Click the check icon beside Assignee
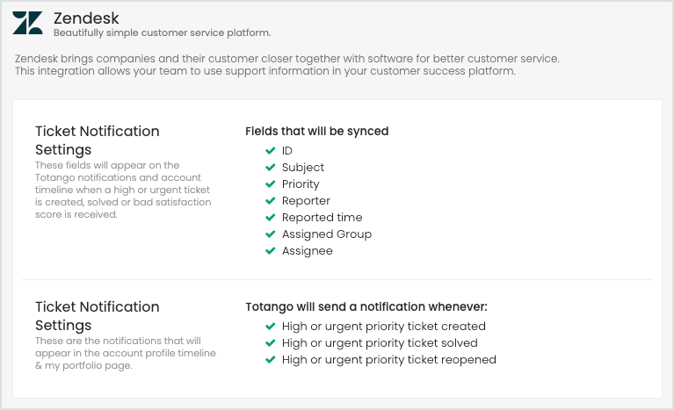 [271, 251]
